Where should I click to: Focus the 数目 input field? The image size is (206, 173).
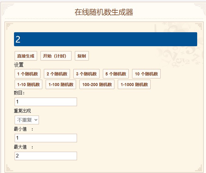point(46,102)
